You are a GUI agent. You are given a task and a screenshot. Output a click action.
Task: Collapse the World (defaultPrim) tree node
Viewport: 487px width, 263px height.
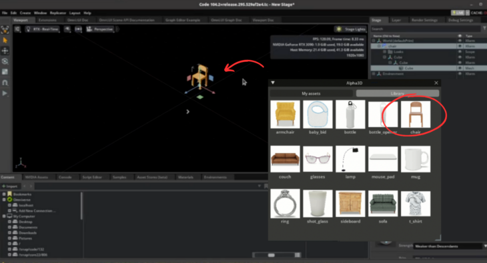(x=374, y=41)
